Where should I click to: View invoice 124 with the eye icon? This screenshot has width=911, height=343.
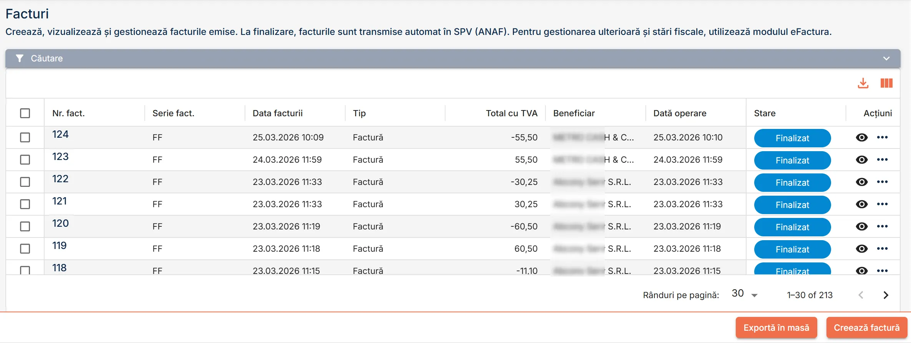pos(862,137)
